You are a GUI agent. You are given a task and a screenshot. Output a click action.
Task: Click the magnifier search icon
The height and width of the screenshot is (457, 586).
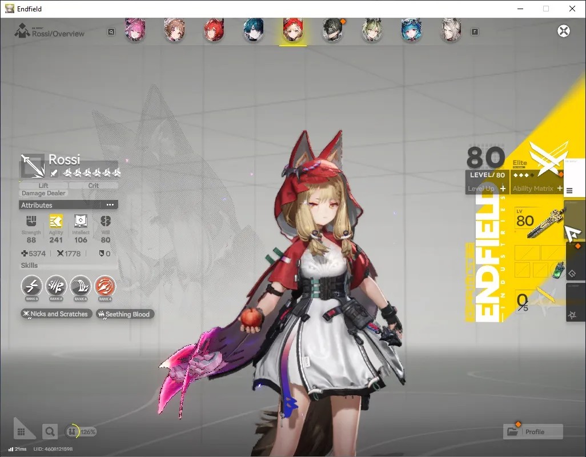coord(50,432)
